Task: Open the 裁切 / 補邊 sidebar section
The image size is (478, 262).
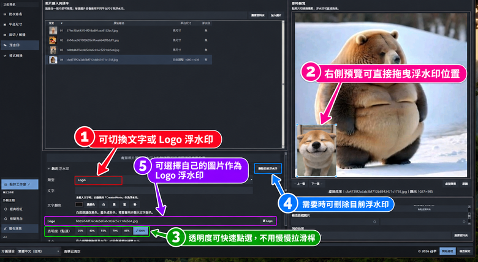Action: 20,35
